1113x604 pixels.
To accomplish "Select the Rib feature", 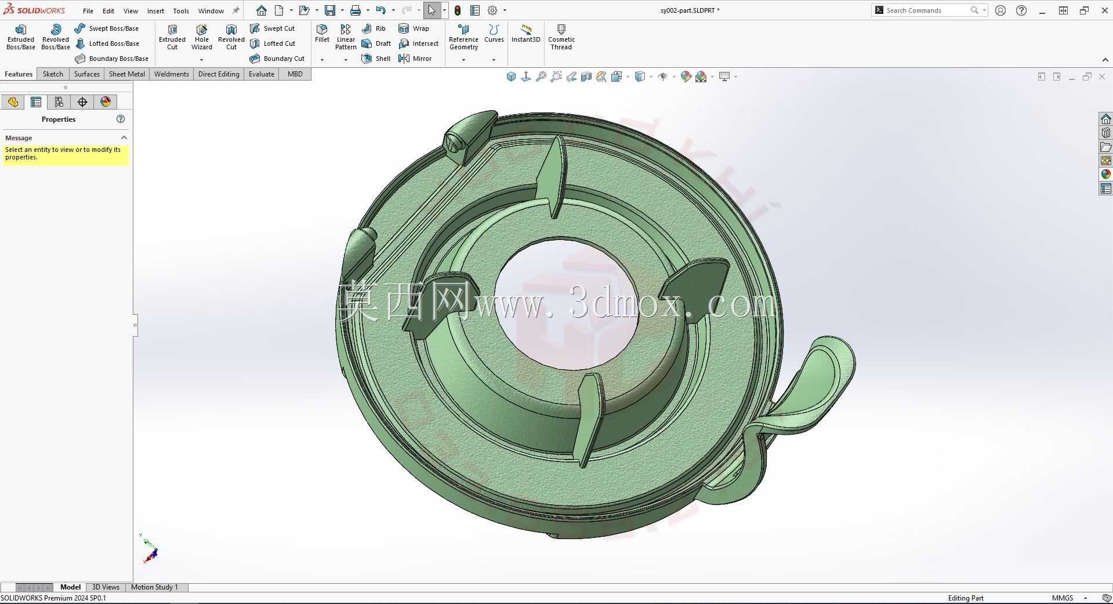I will (x=374, y=28).
